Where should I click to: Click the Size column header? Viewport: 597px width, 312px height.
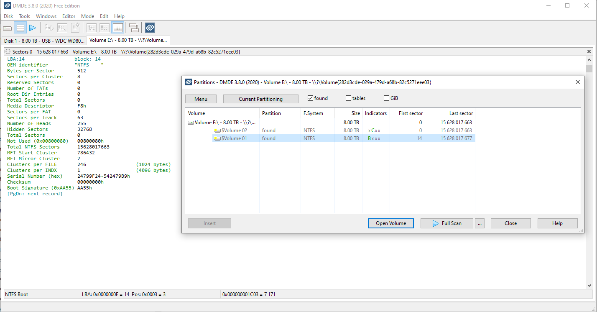[x=348, y=113]
